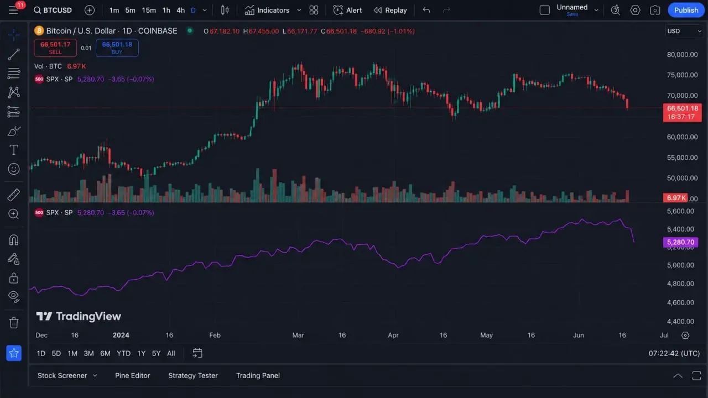Click the trash remove objects icon
The height and width of the screenshot is (398, 708).
click(14, 323)
